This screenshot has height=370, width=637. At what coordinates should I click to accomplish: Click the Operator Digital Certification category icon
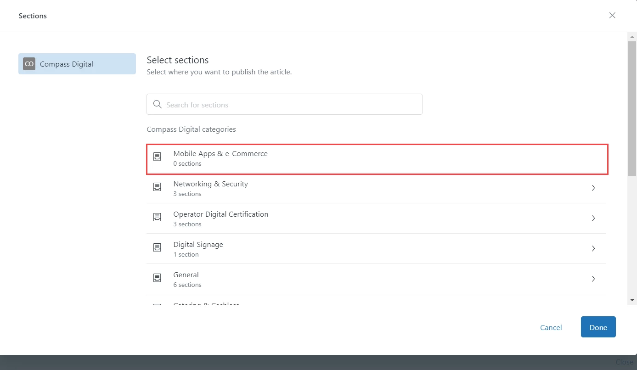(x=157, y=218)
